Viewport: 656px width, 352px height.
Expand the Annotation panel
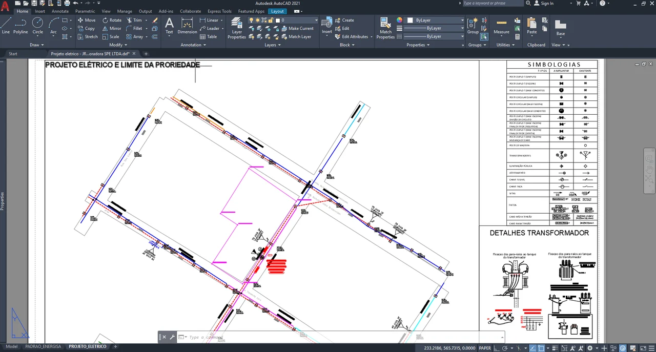193,45
